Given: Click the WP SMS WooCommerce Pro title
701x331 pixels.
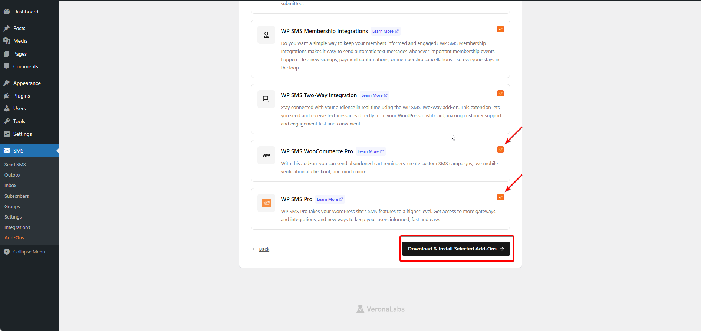Looking at the screenshot, I should pyautogui.click(x=317, y=151).
